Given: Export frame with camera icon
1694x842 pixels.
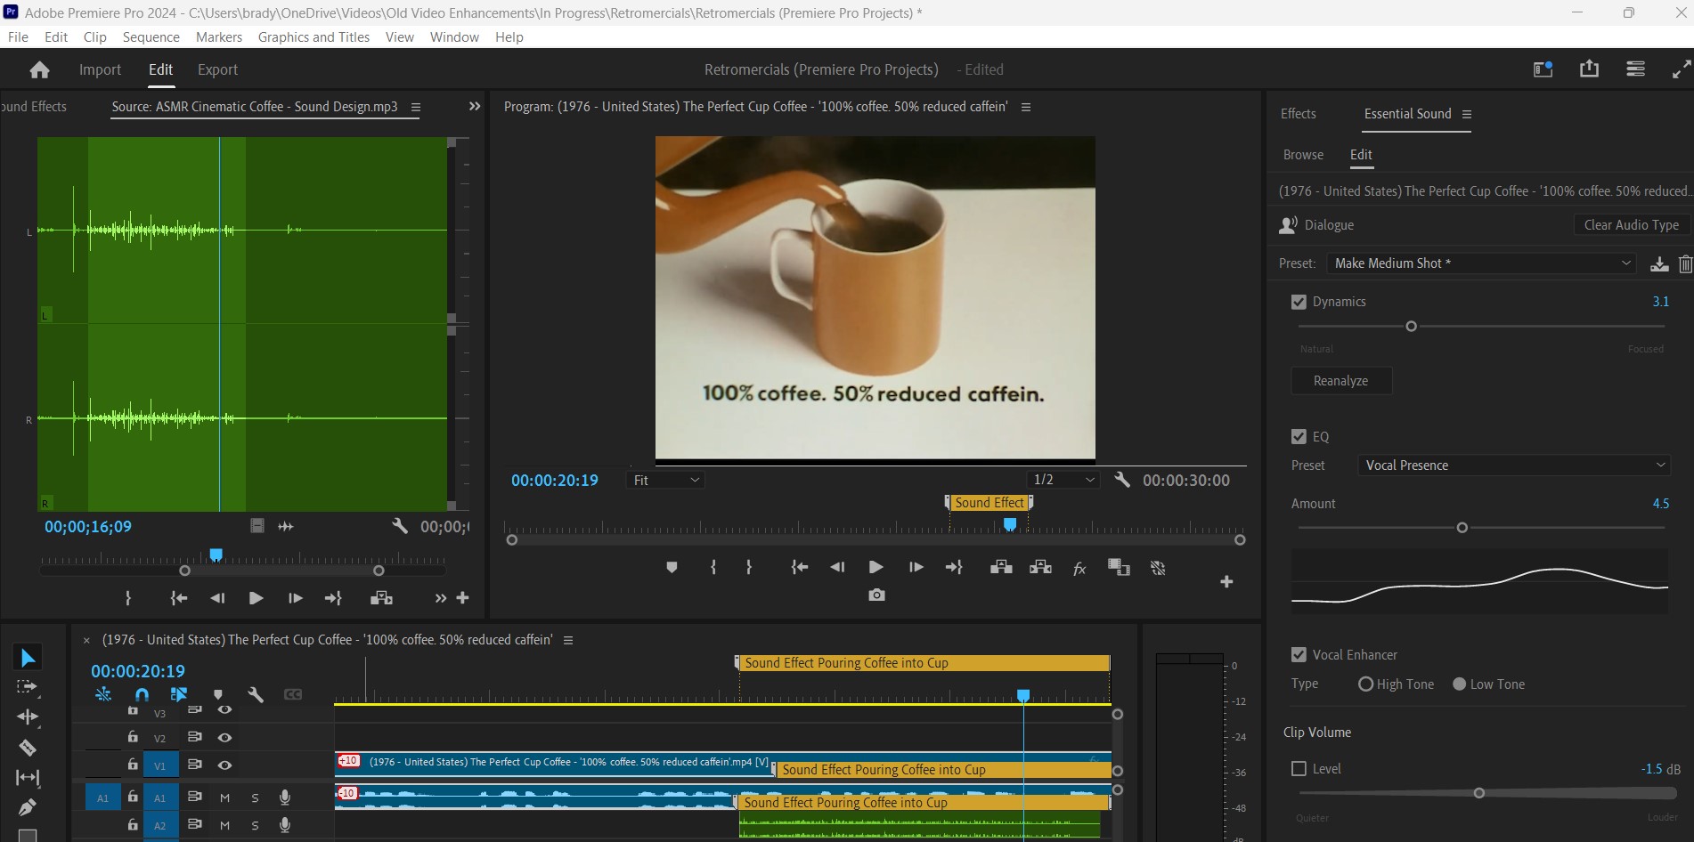Looking at the screenshot, I should 876,595.
